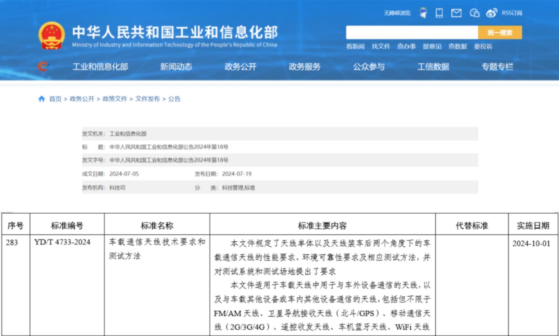Click the 代替标准 column header
559x336 pixels.
click(x=472, y=226)
